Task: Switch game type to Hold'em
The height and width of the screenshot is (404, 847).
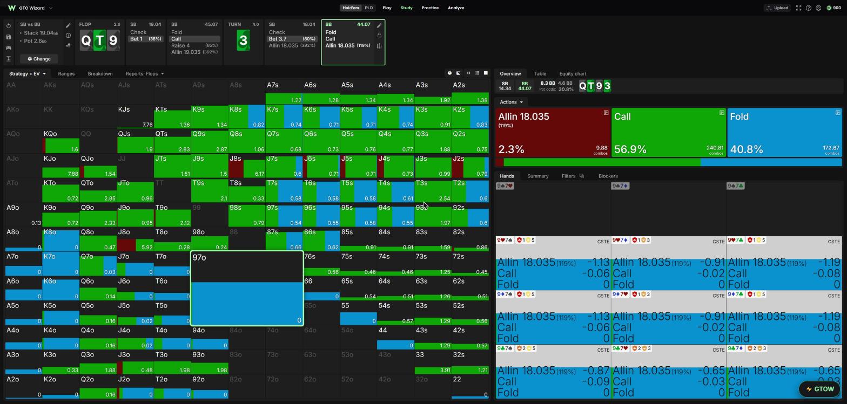Action: [351, 8]
